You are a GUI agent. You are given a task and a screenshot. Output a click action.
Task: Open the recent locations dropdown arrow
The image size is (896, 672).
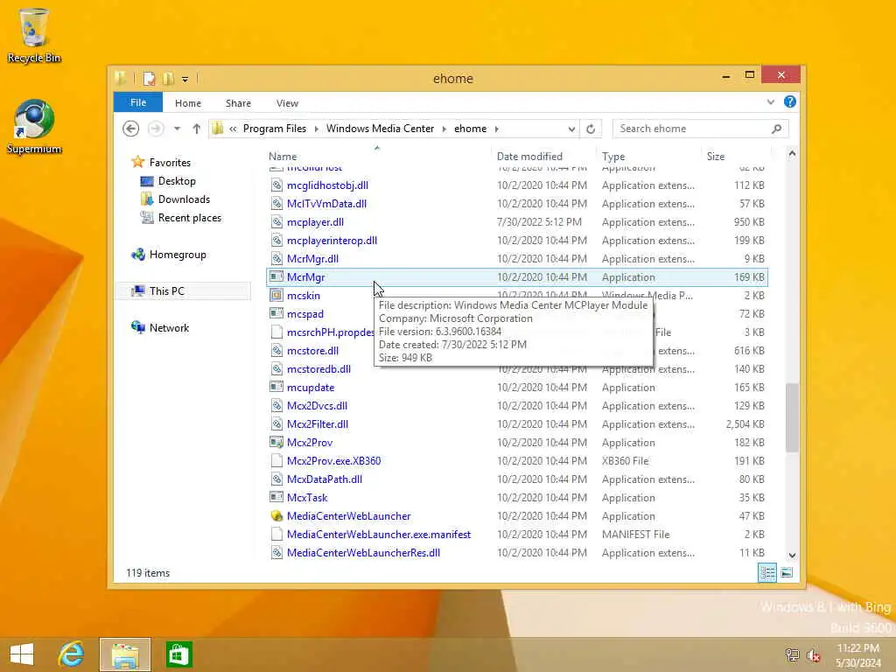pos(177,129)
